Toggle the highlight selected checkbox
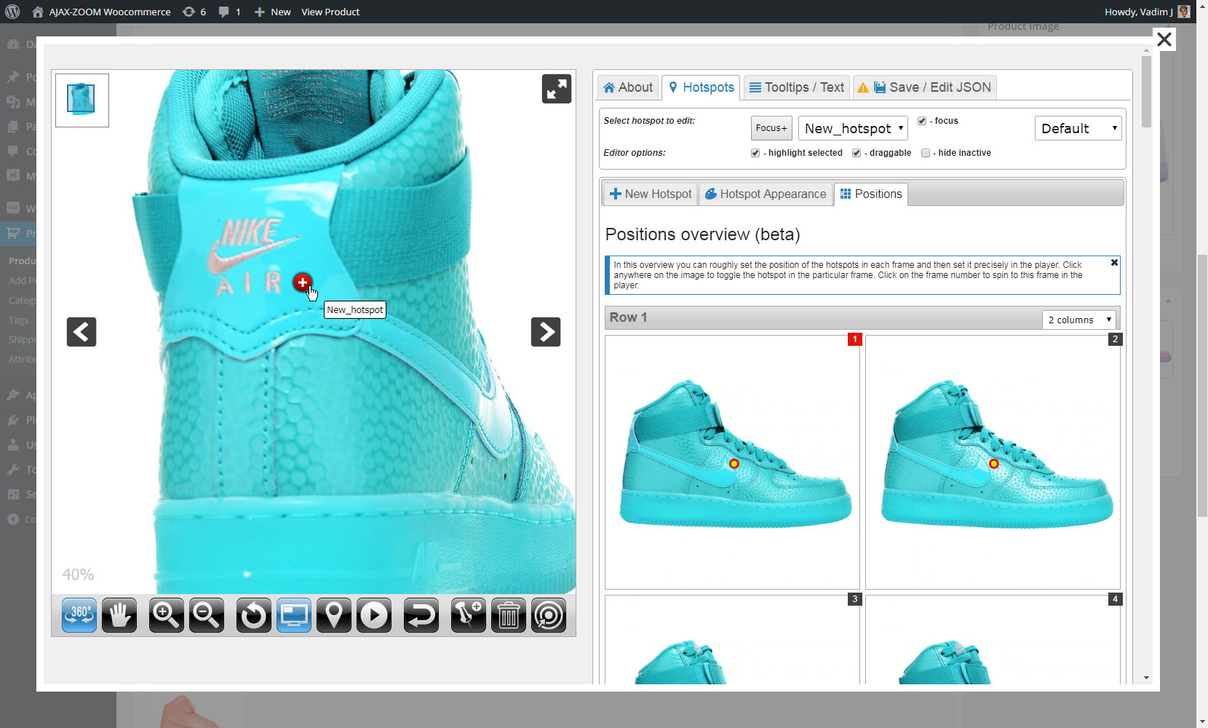 (x=755, y=153)
